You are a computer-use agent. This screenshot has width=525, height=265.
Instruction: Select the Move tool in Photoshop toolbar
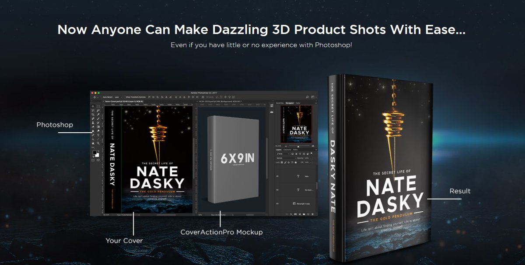pos(93,106)
